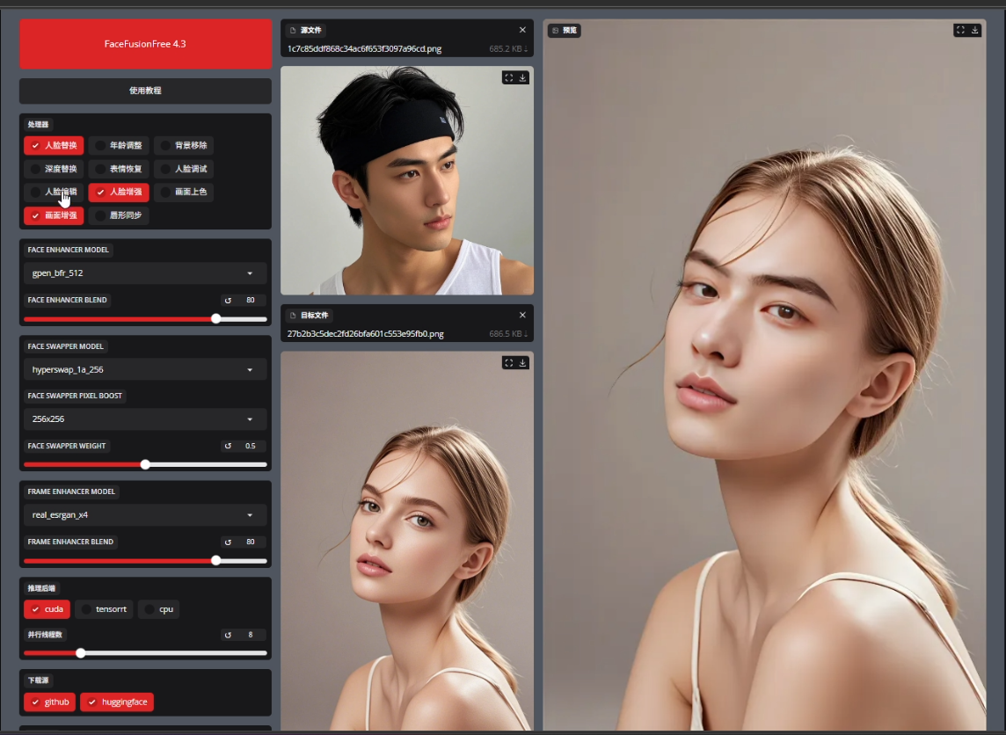Viewport: 1006px width, 735px height.
Task: Remove the 源文件 uploaded file
Action: pos(522,30)
